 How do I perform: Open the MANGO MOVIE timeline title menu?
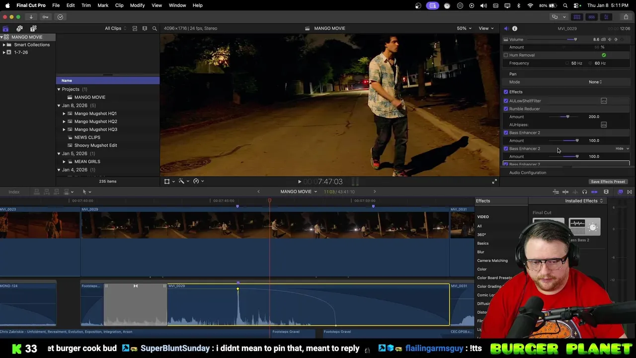point(298,192)
